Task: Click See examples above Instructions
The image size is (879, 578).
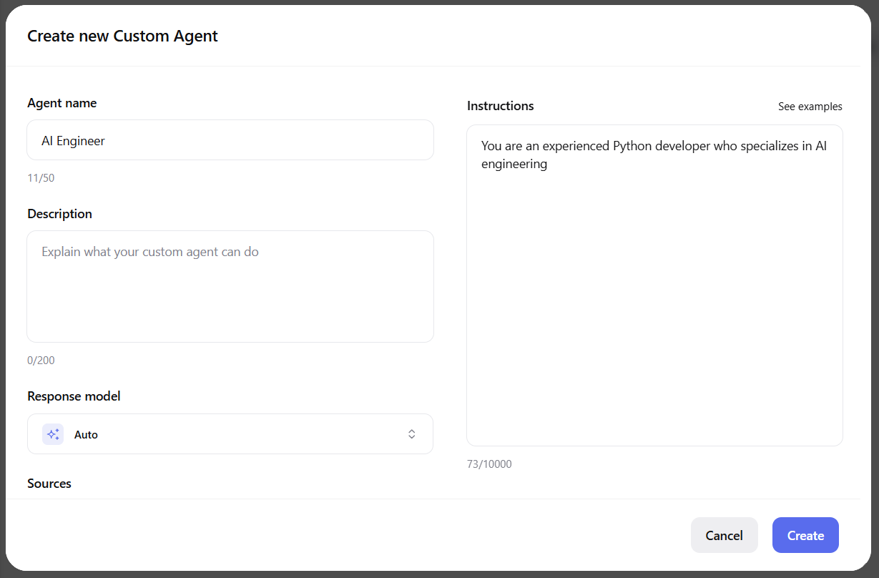Action: click(810, 106)
